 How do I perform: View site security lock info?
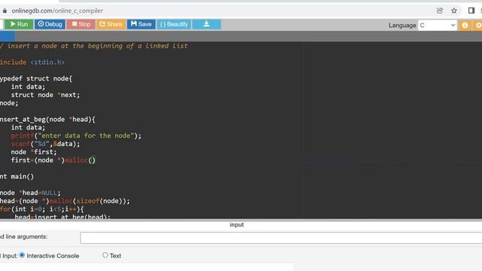click(5, 11)
